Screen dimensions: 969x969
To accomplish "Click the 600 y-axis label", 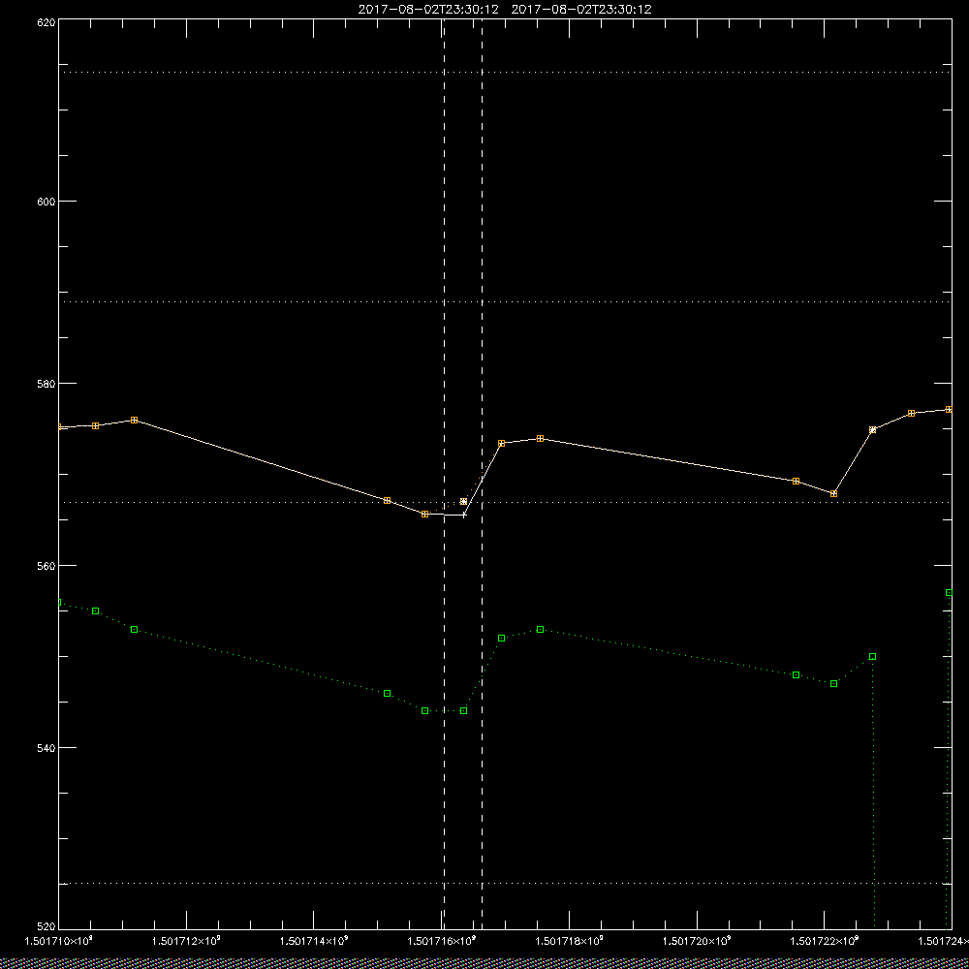I will click(47, 201).
